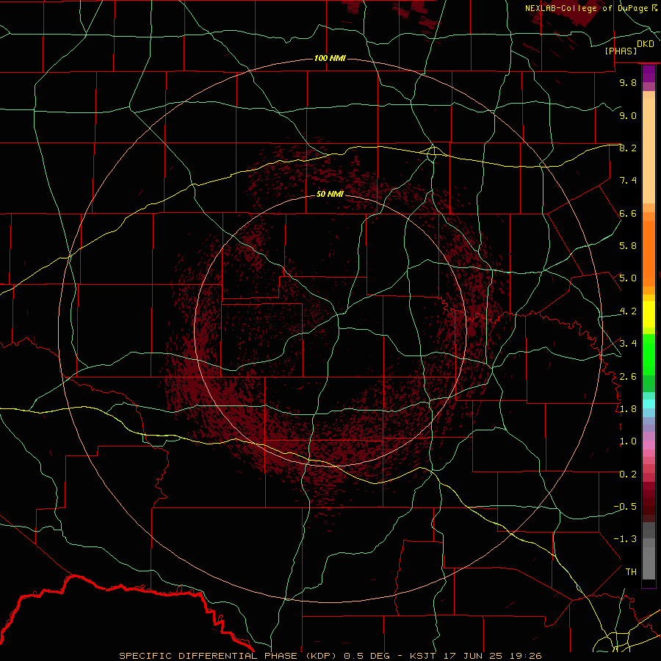Pick the orange segment of the color bar
Screen dimensions: 661x661
click(649, 253)
